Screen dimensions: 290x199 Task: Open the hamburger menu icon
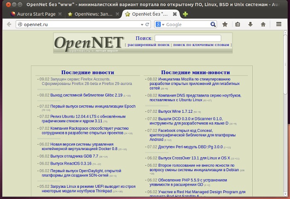[279, 24]
